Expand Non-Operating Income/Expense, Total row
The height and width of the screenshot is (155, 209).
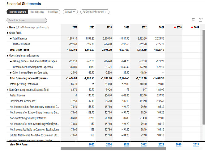coord(8,90)
